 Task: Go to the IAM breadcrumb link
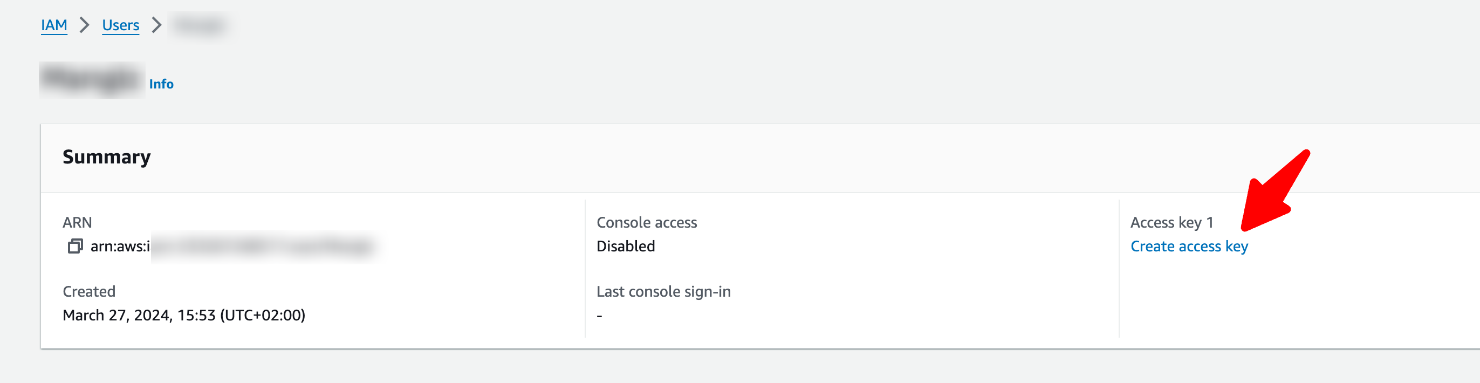54,25
